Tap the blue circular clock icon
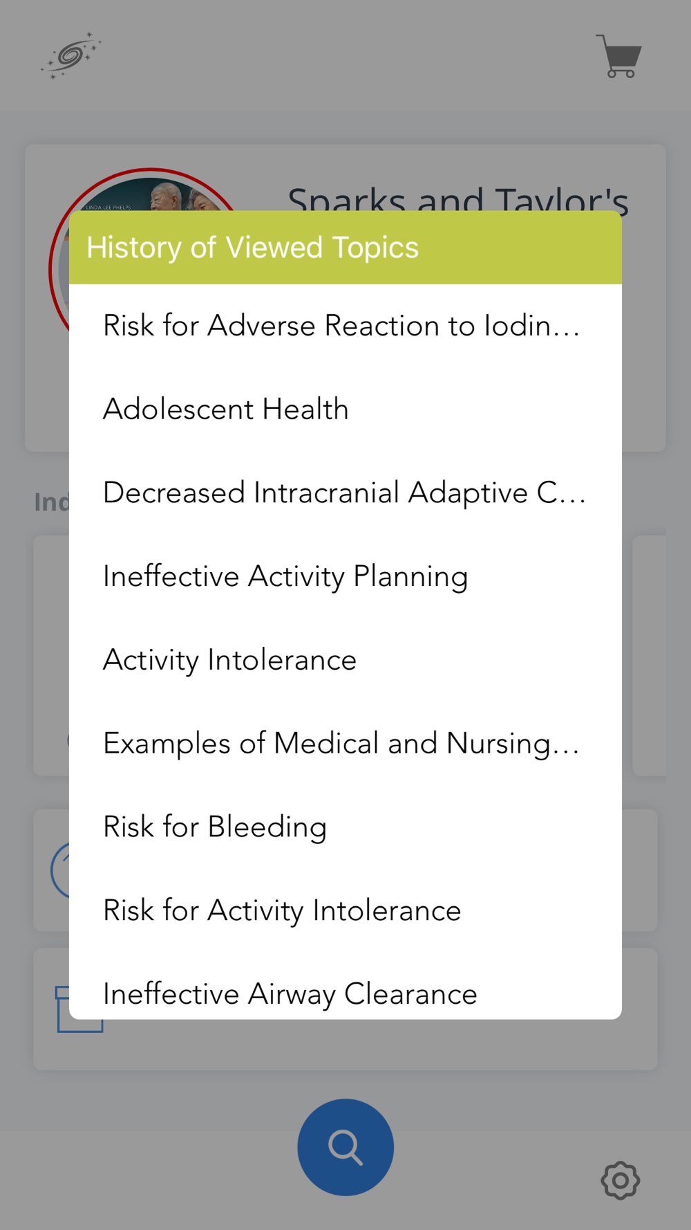691x1230 pixels. (60, 870)
